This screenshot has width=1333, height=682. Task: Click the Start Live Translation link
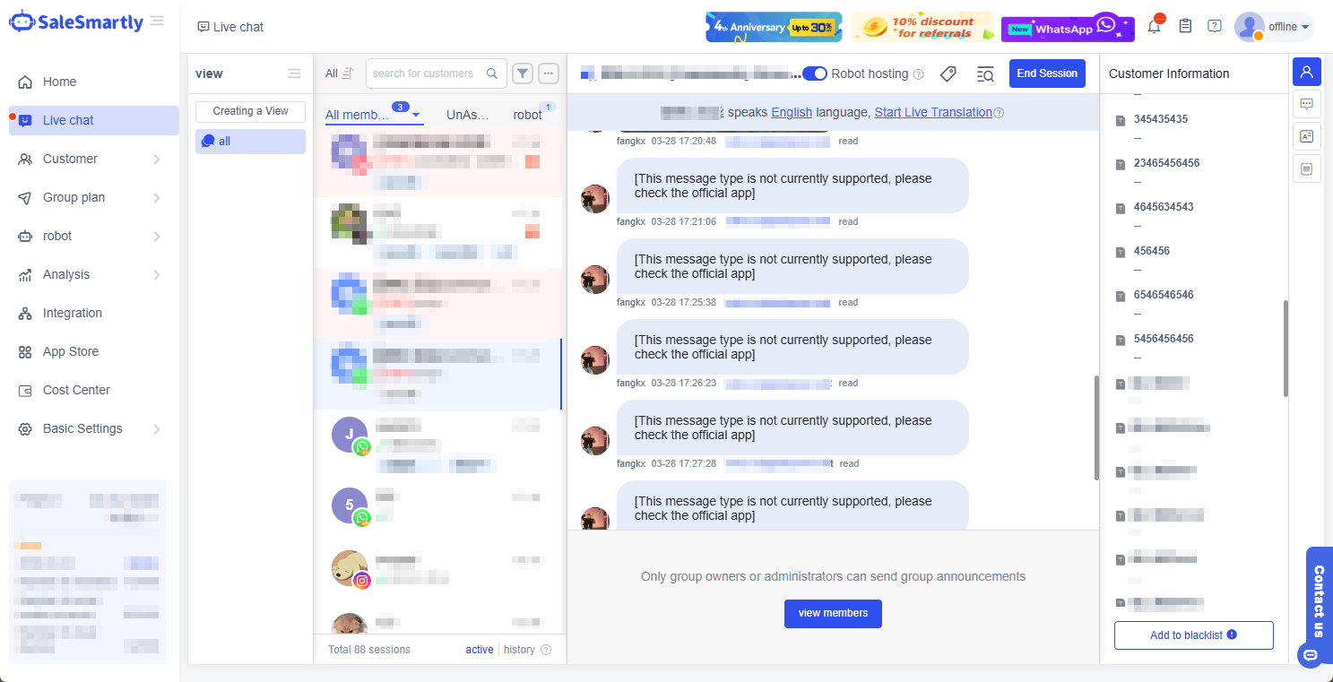pyautogui.click(x=933, y=112)
